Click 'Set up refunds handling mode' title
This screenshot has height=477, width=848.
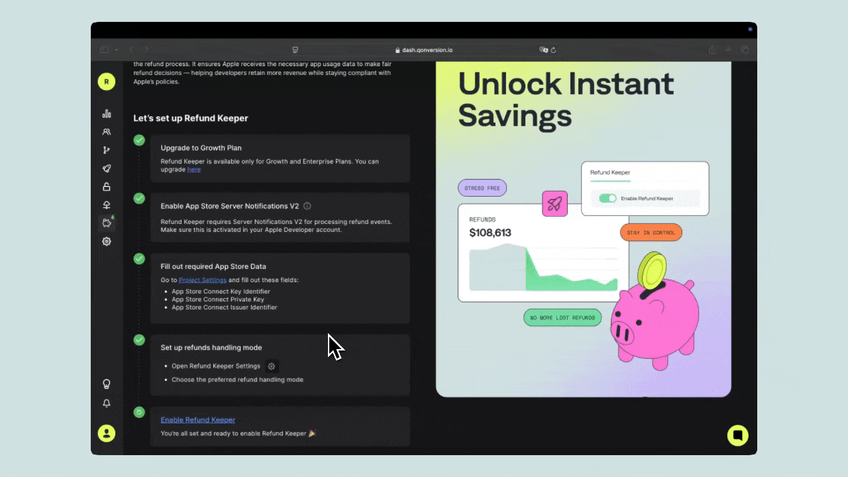tap(211, 347)
